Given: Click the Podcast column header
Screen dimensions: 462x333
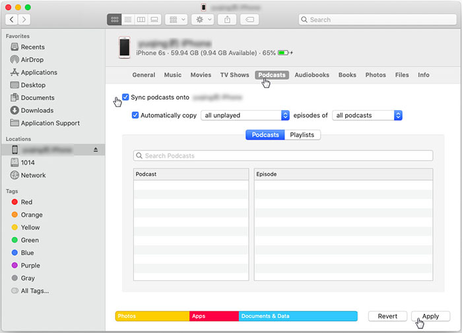Looking at the screenshot, I should point(191,174).
